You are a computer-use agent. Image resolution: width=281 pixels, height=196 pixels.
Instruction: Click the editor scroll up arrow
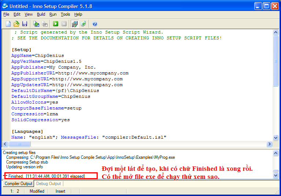[x=276, y=32]
